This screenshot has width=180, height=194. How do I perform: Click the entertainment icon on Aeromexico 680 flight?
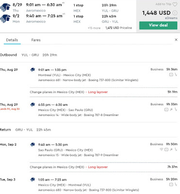pyautogui.click(x=171, y=184)
